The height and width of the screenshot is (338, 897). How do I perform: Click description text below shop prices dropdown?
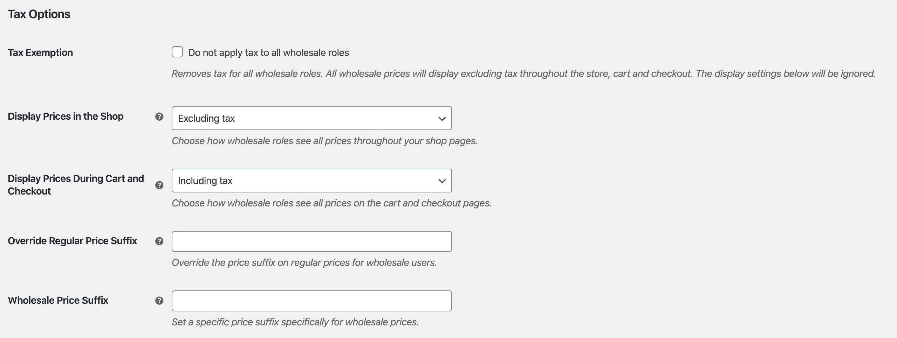(324, 141)
